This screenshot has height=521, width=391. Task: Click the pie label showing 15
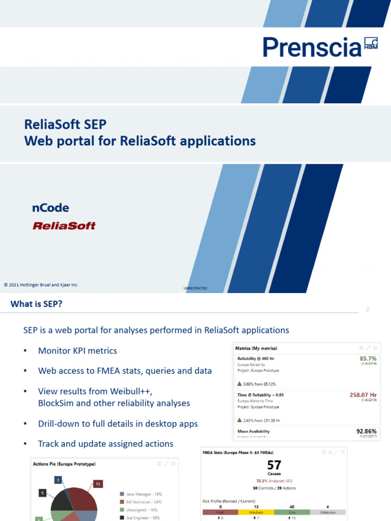(x=98, y=484)
